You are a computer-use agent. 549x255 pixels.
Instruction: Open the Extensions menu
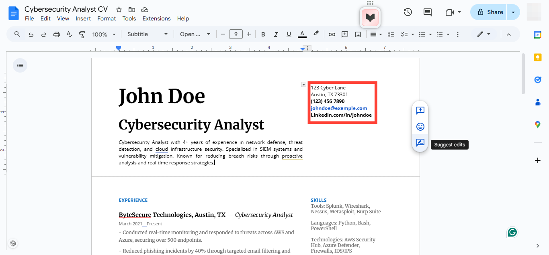click(156, 18)
